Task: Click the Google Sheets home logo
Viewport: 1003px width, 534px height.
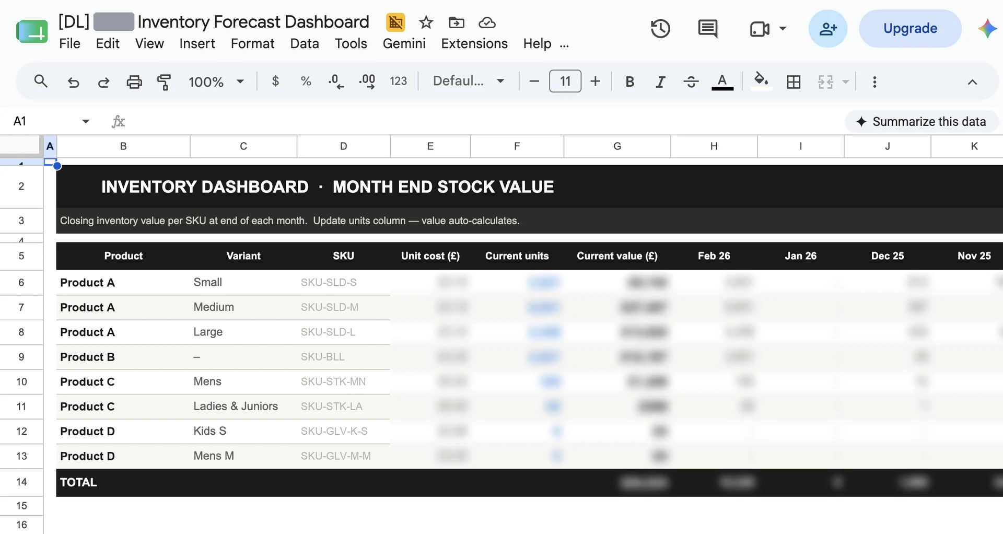Action: (32, 31)
